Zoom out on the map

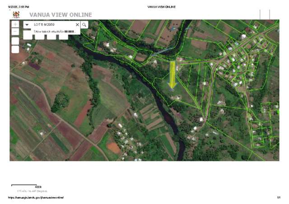pyautogui.click(x=15, y=32)
